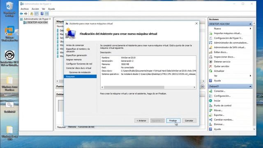Select Administrador de Hyper-V tree root
Screen dimensions: 263x148
coord(37,19)
